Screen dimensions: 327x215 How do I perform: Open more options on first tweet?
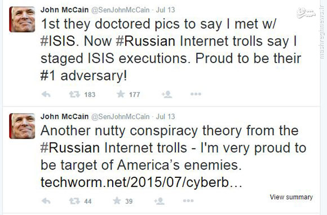[x=196, y=94]
